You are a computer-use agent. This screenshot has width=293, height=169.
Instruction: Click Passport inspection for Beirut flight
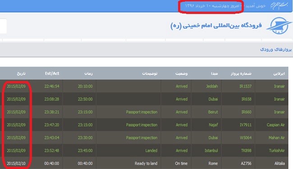click(x=142, y=112)
